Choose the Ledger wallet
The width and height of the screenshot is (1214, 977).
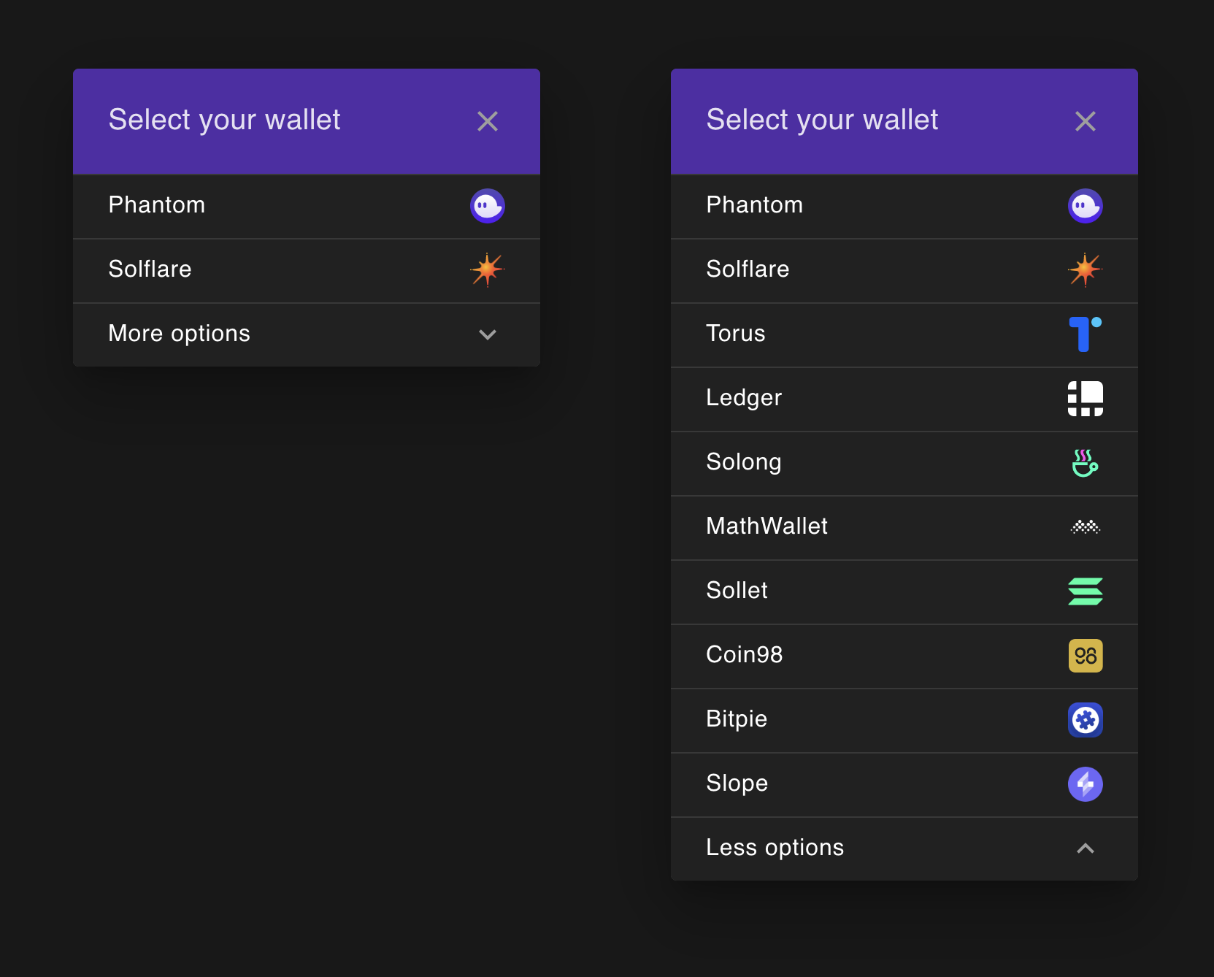point(904,399)
